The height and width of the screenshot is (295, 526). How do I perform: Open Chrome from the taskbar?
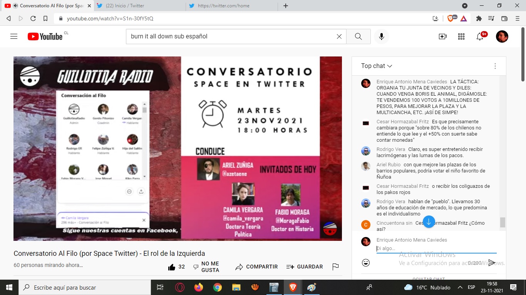pos(218,287)
